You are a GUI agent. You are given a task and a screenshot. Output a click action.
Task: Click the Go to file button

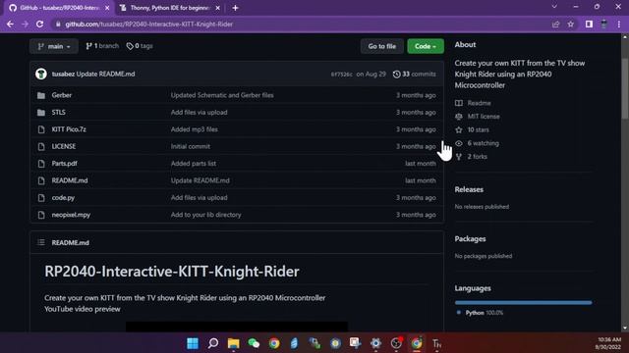pyautogui.click(x=382, y=46)
